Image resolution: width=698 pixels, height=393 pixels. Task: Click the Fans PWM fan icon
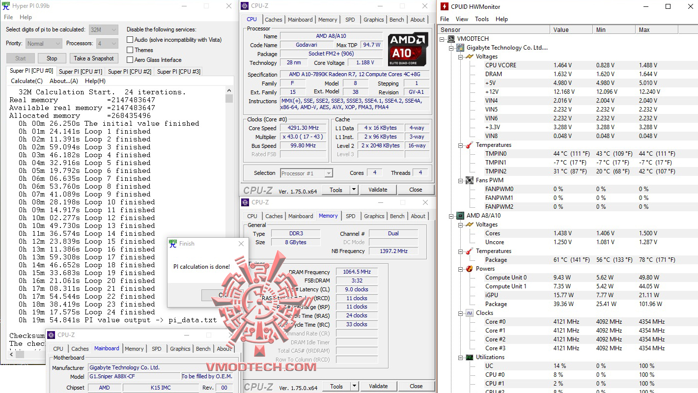coord(469,180)
